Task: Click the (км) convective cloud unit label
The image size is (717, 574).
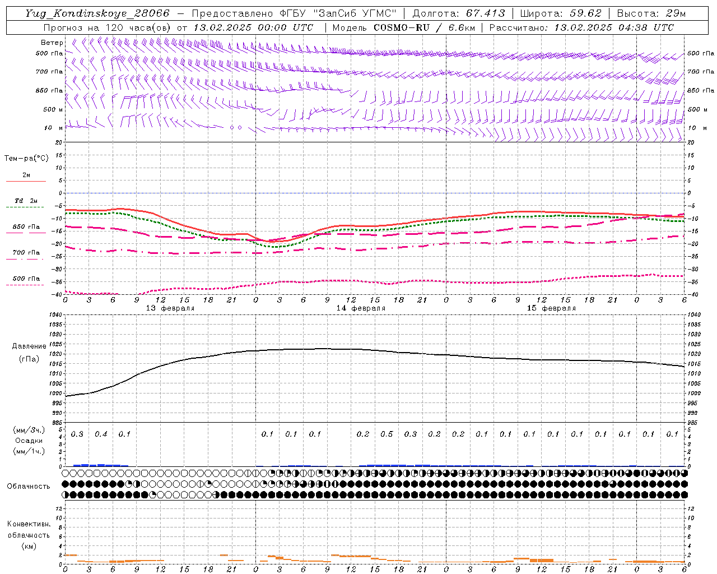Action: click(x=29, y=546)
